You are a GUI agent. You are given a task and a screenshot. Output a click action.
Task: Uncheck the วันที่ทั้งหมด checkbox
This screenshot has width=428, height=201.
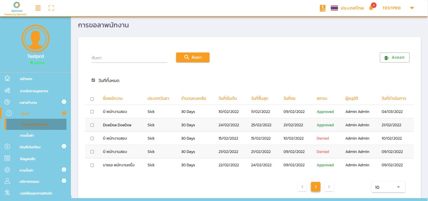[x=93, y=80]
